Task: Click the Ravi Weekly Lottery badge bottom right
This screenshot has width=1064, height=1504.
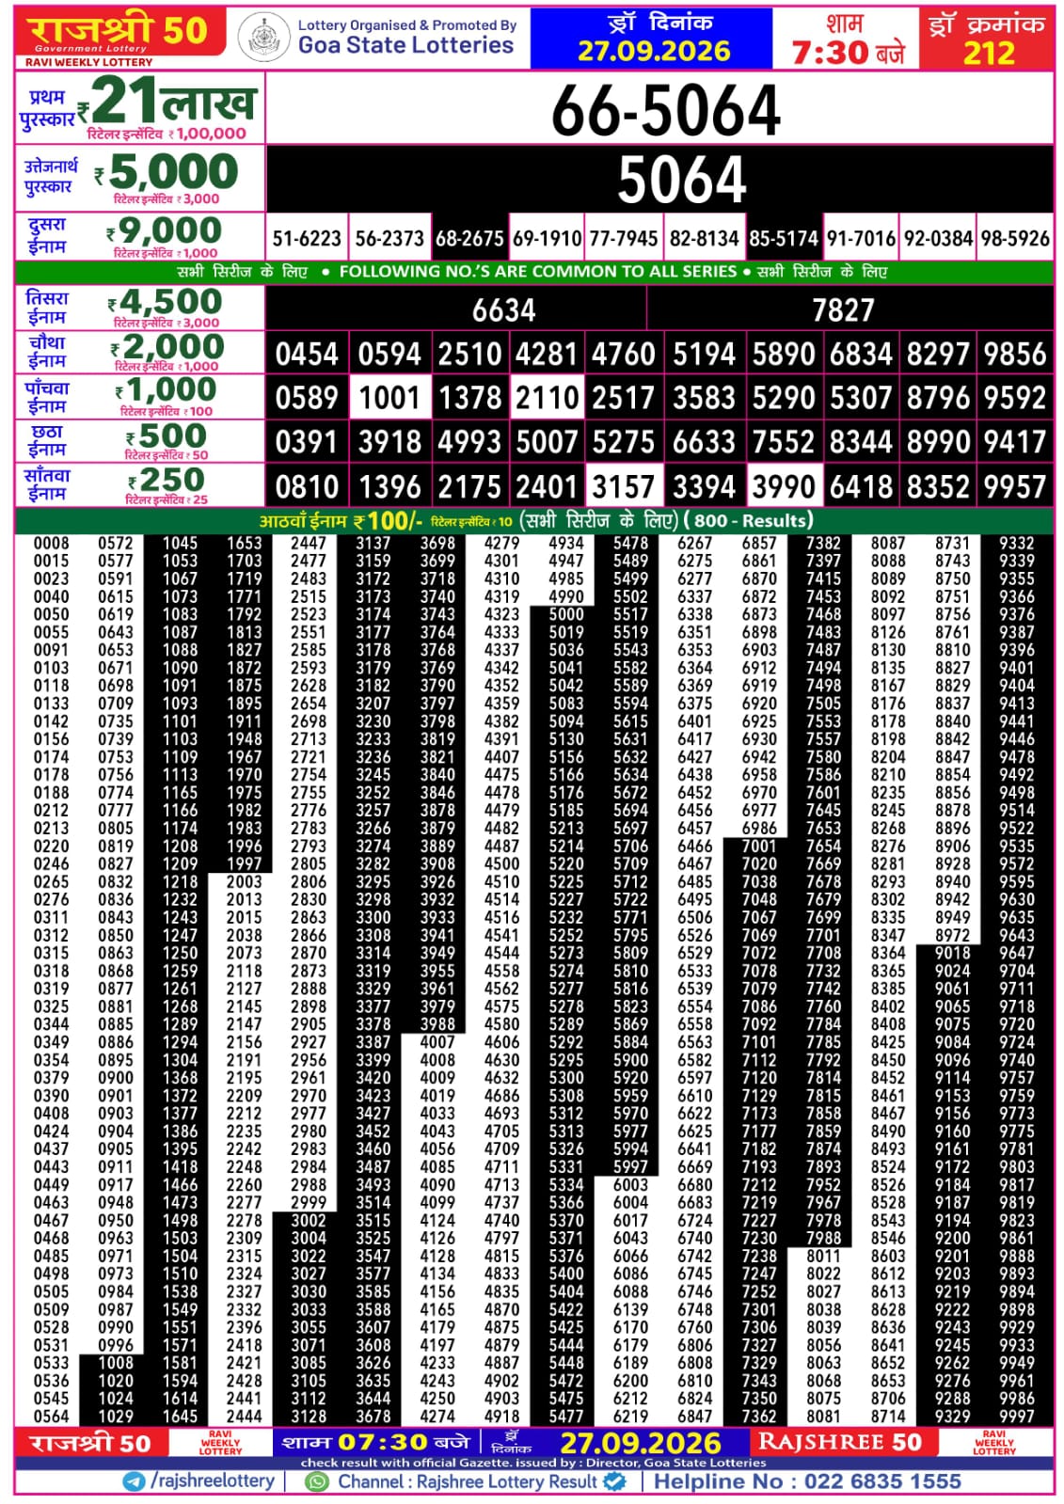Action: 993,1443
